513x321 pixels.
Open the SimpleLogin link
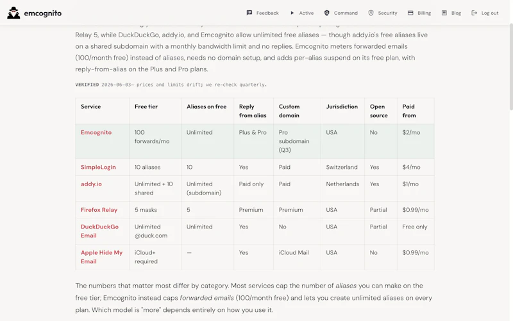(x=98, y=167)
